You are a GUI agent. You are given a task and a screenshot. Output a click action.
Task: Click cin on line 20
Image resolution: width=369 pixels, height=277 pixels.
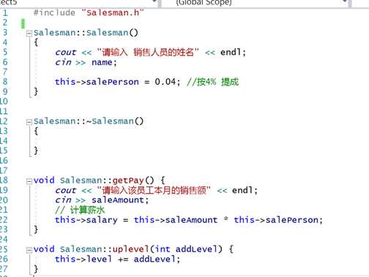(x=63, y=200)
